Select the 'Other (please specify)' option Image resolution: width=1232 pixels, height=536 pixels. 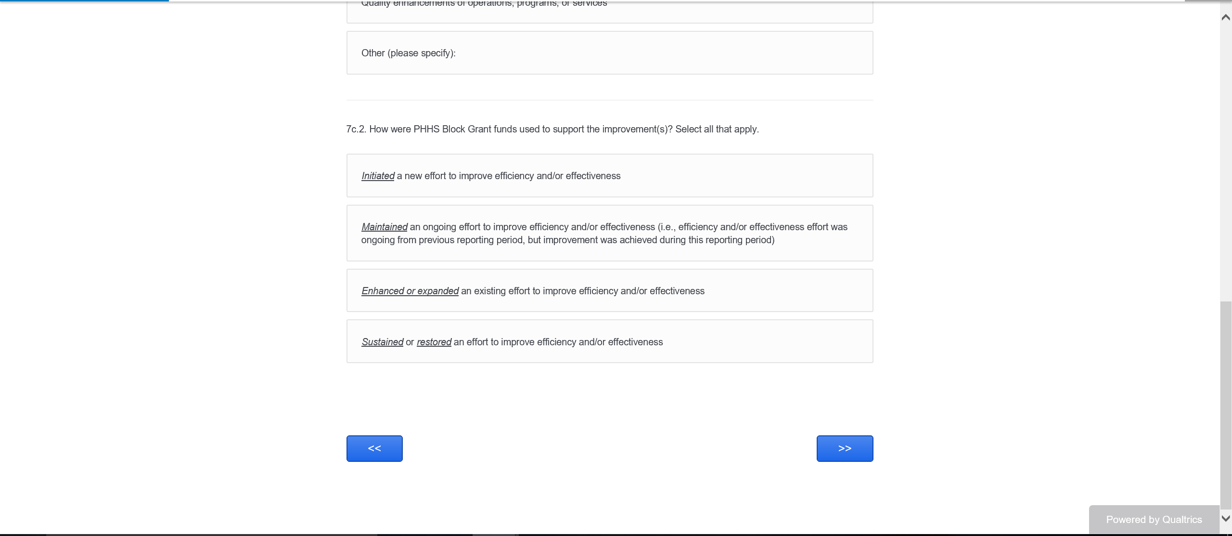(609, 53)
